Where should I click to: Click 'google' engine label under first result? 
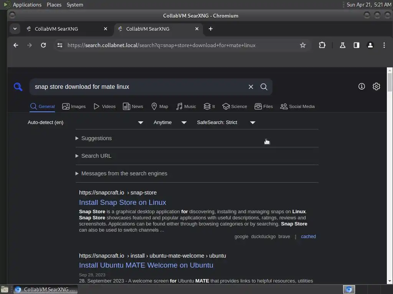[x=241, y=237]
